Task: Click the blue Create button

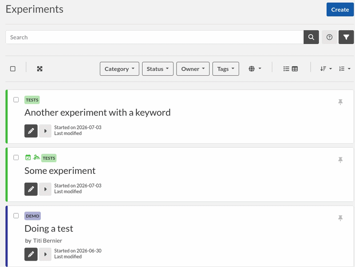Action: (340, 9)
